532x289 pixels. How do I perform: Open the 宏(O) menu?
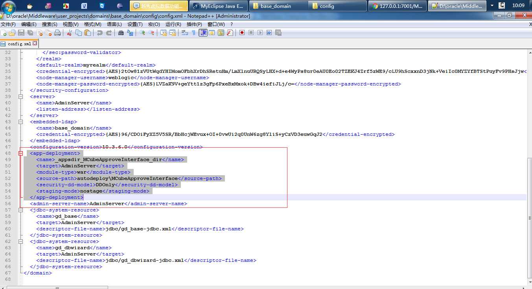pos(154,24)
